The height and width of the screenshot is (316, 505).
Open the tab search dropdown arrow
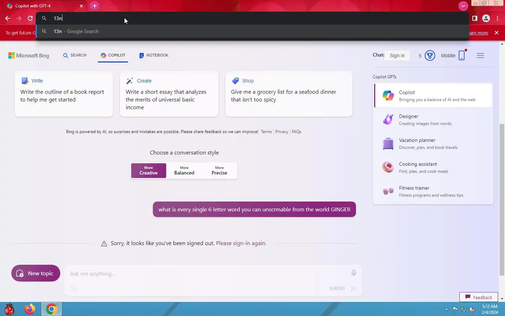coord(463,6)
